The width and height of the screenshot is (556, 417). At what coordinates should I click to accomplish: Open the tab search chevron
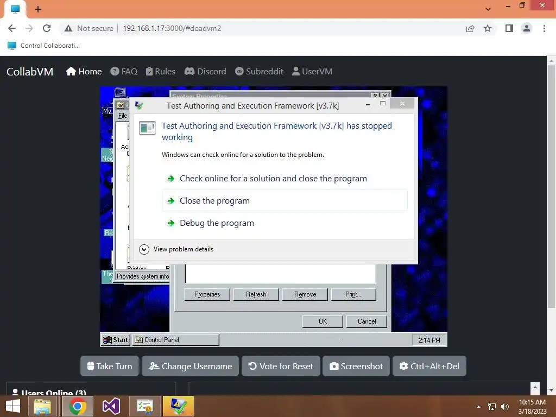point(488,9)
